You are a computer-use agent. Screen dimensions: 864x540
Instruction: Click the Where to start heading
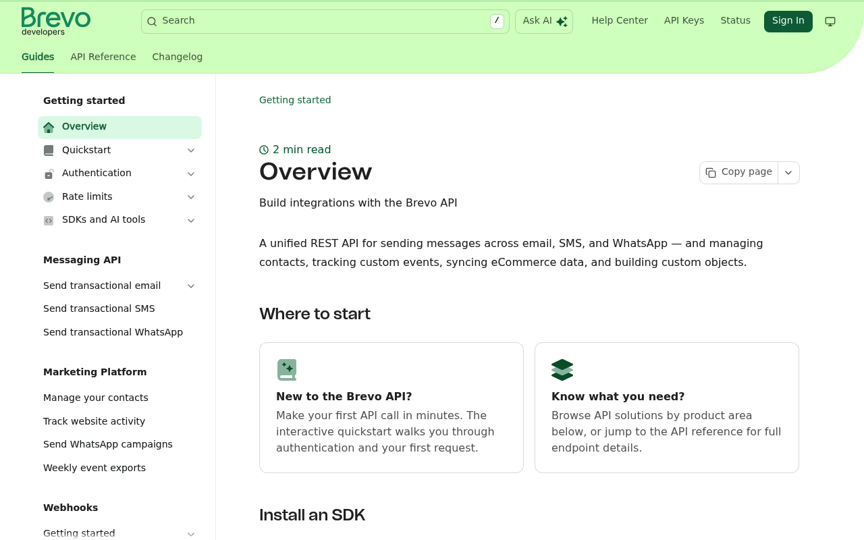pyautogui.click(x=315, y=314)
